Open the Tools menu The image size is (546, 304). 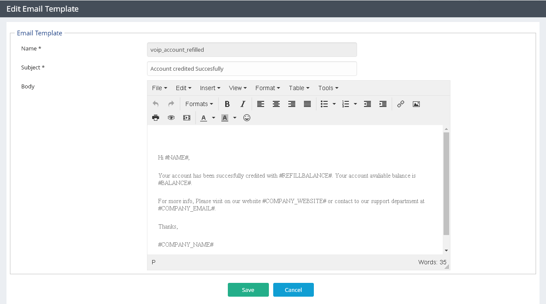[x=328, y=88]
